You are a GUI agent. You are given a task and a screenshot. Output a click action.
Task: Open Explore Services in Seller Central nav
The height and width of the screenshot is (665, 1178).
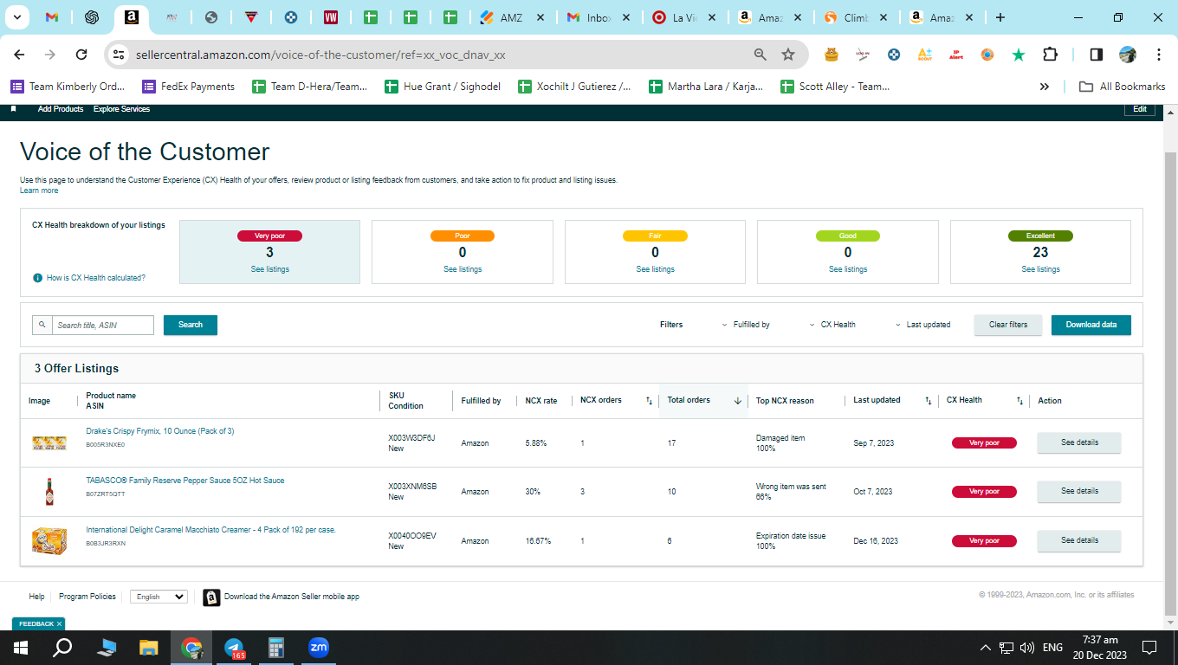pyautogui.click(x=121, y=109)
